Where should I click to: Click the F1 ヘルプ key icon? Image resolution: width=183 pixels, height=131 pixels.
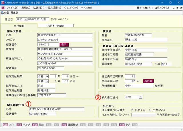19,125
